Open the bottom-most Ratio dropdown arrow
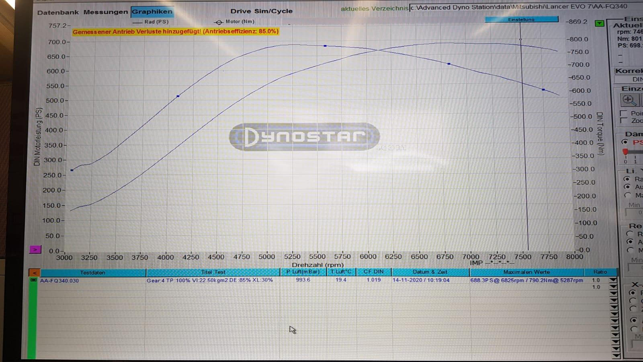Screen dimensions: 643x362 [x=616, y=356]
